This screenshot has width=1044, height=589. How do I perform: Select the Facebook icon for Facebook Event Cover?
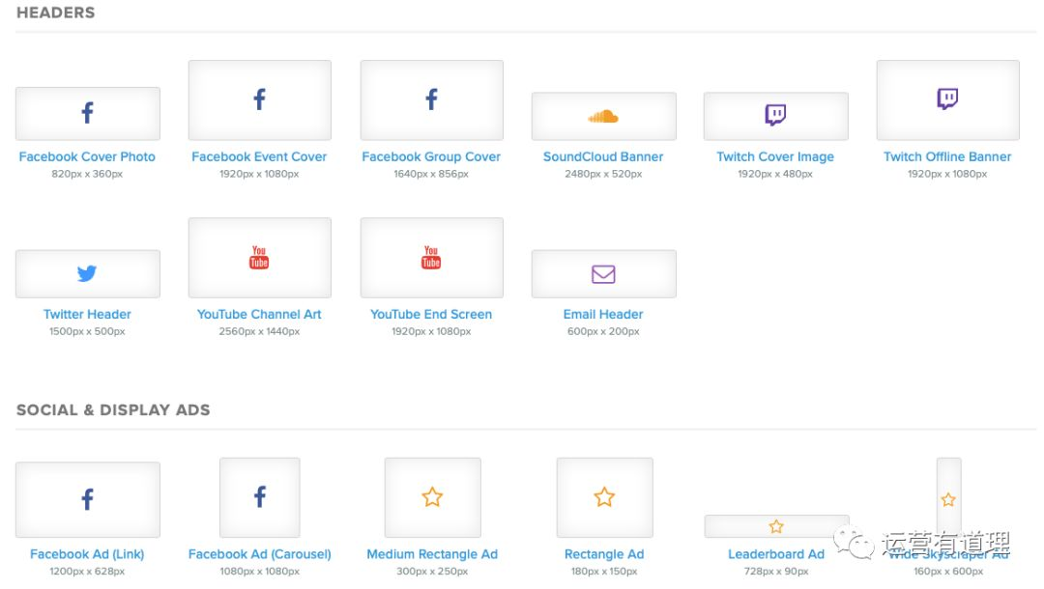(x=260, y=99)
